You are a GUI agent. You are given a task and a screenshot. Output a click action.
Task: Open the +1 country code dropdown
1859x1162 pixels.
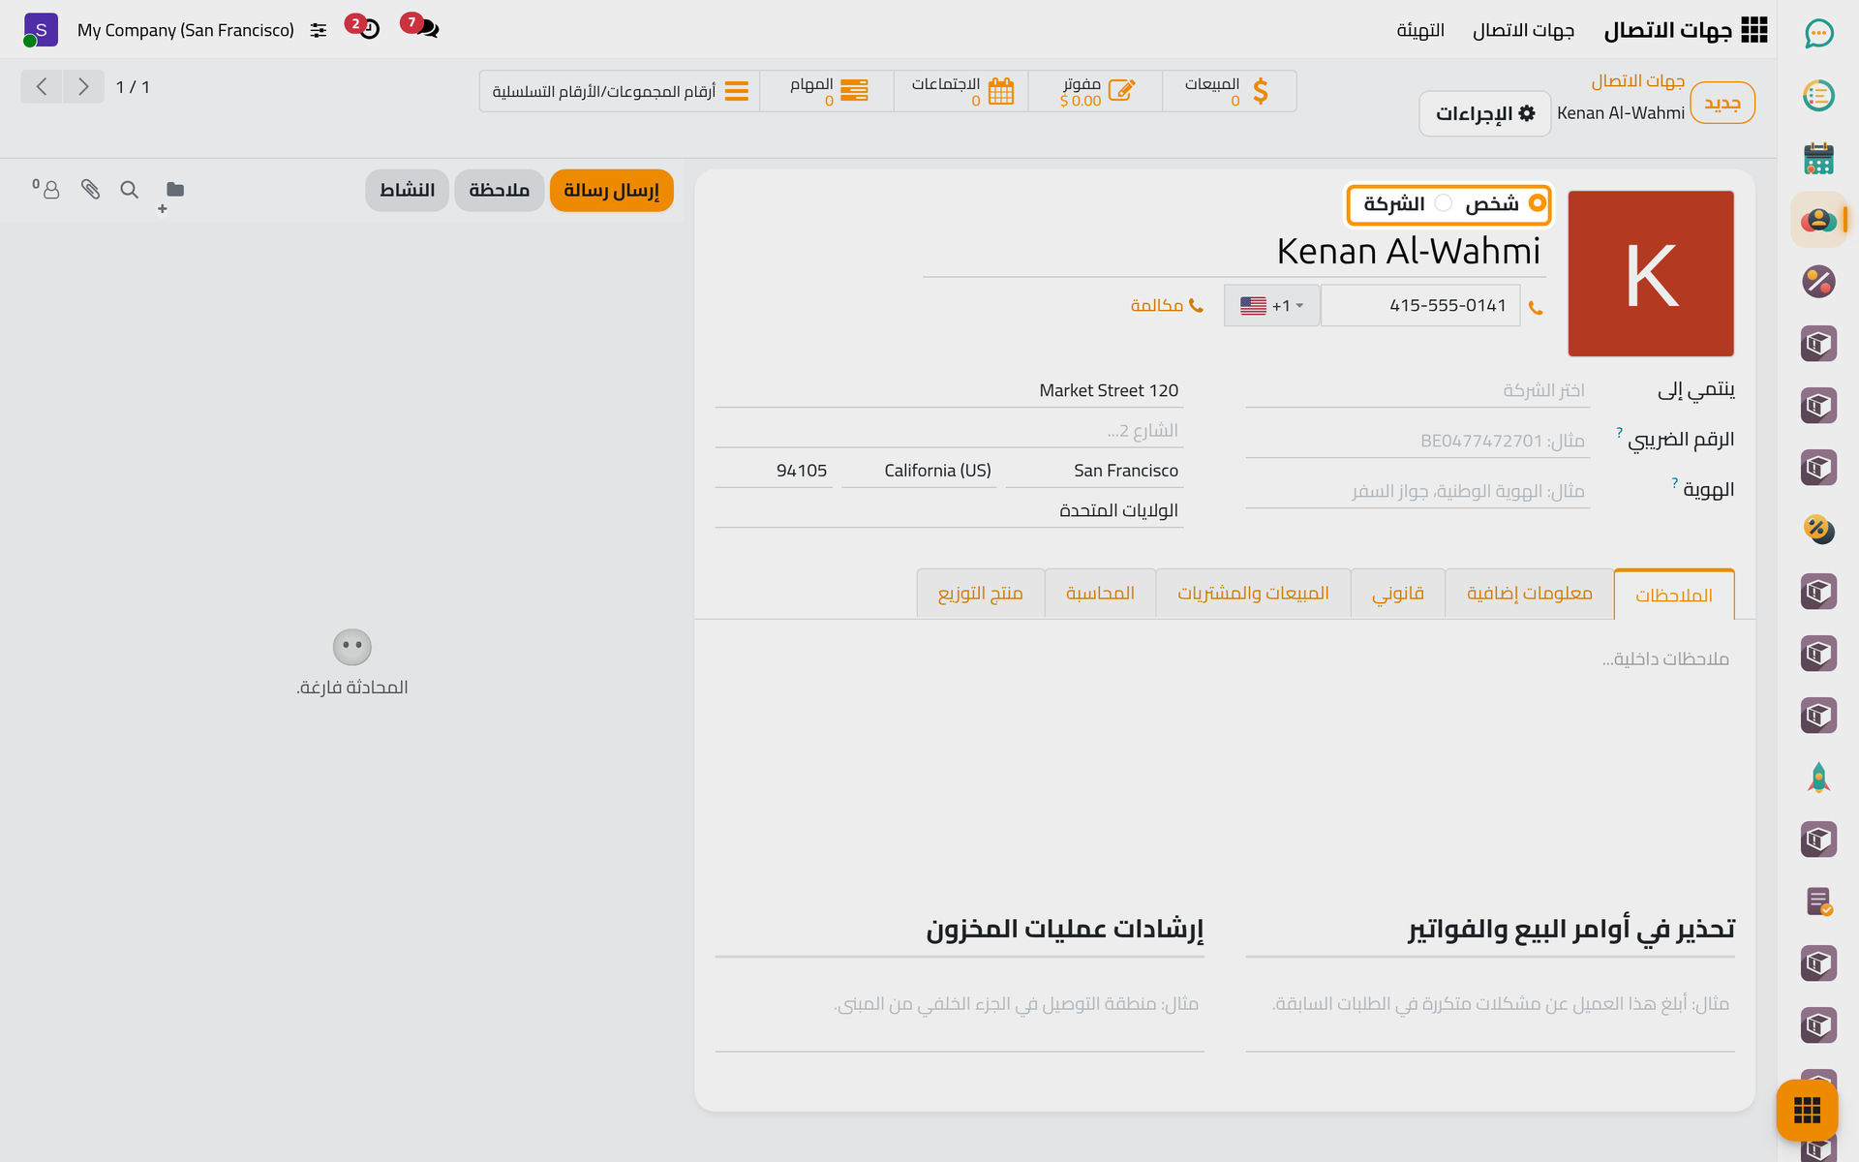(x=1271, y=306)
